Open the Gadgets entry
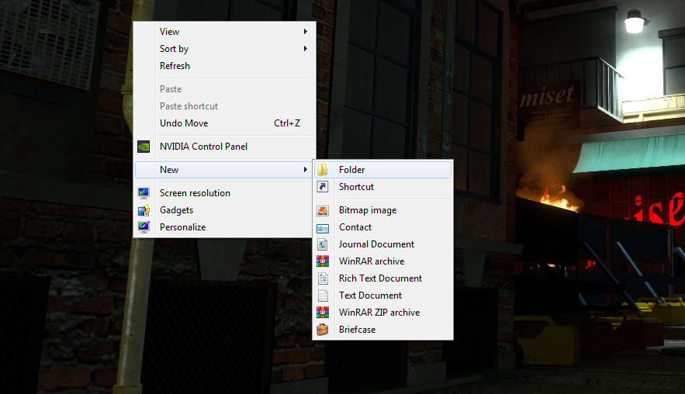The height and width of the screenshot is (394, 685). 225,210
